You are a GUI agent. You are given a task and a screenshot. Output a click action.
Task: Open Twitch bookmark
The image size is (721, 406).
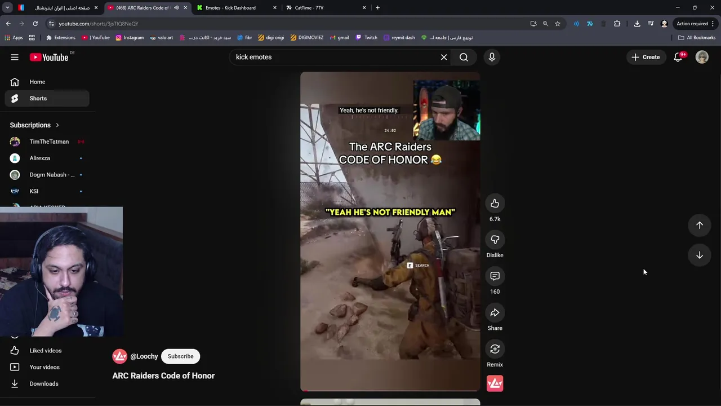coord(367,38)
